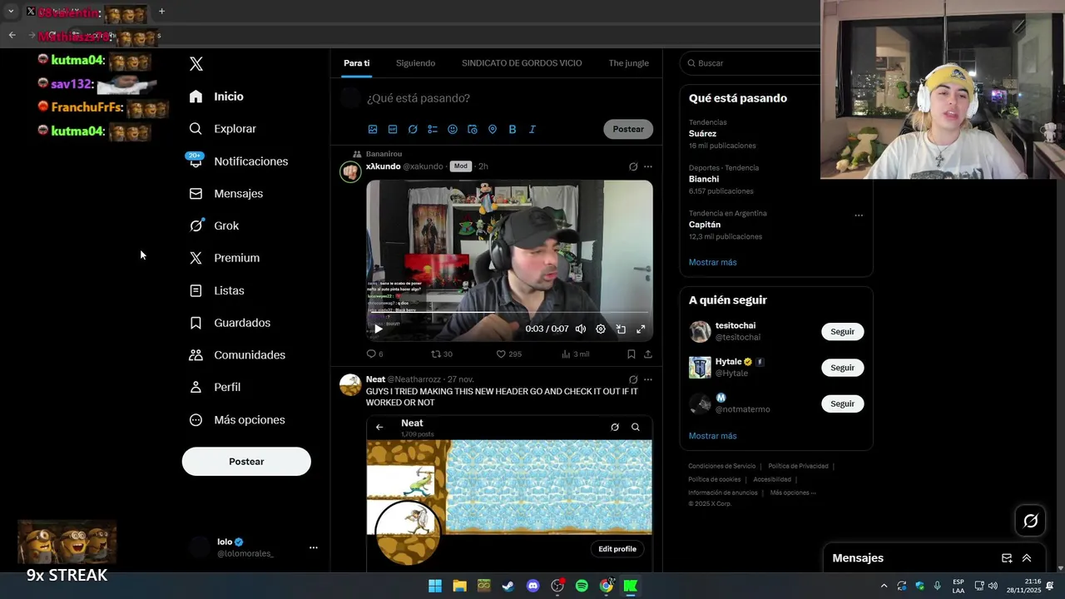
Task: Mute the video volume
Action: tap(581, 329)
